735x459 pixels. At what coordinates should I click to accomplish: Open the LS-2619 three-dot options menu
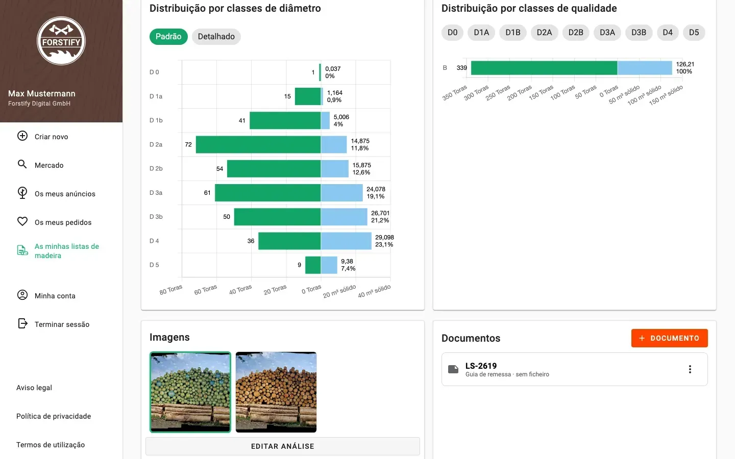click(690, 369)
